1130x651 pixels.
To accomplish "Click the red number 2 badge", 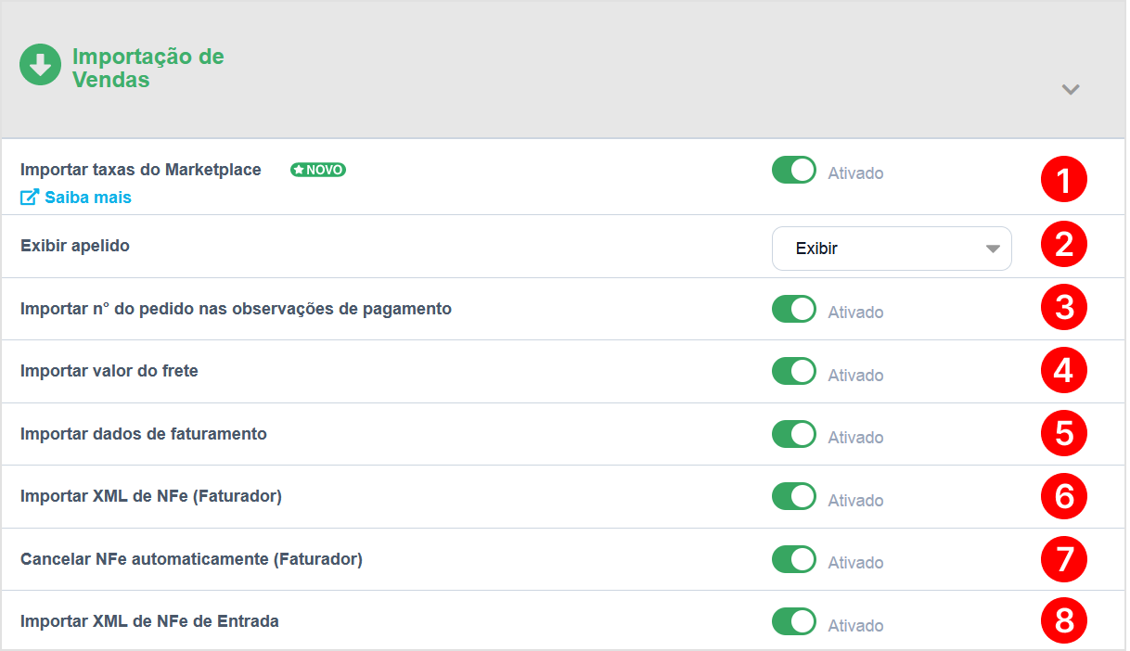I will (1063, 244).
